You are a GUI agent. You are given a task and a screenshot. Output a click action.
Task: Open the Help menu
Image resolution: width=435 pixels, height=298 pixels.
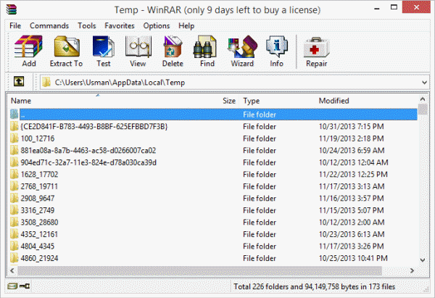coord(186,26)
